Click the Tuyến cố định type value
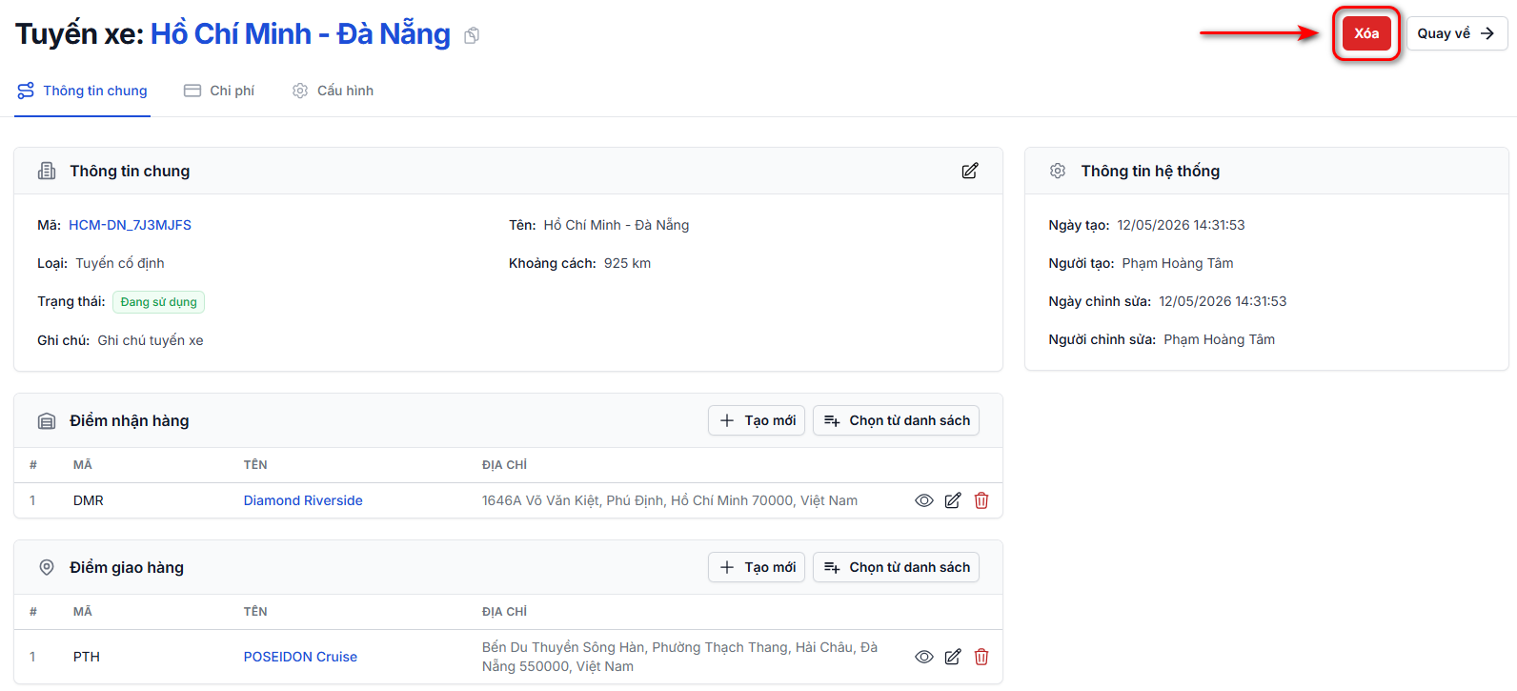 120,263
